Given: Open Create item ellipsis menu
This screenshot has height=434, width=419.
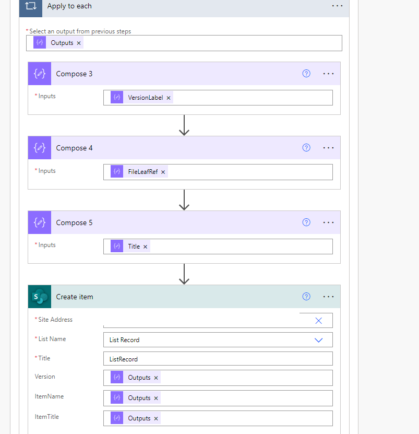Looking at the screenshot, I should point(328,297).
